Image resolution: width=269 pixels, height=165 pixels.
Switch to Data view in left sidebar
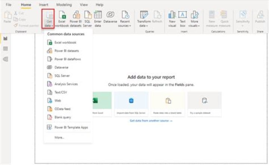point(6,49)
